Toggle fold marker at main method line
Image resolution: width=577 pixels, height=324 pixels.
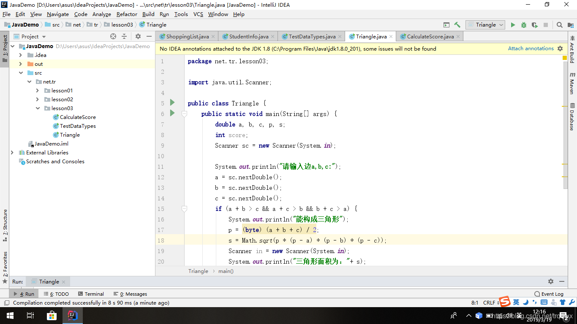[184, 114]
